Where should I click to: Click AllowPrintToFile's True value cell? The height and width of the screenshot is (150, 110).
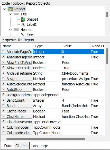click(76, 68)
